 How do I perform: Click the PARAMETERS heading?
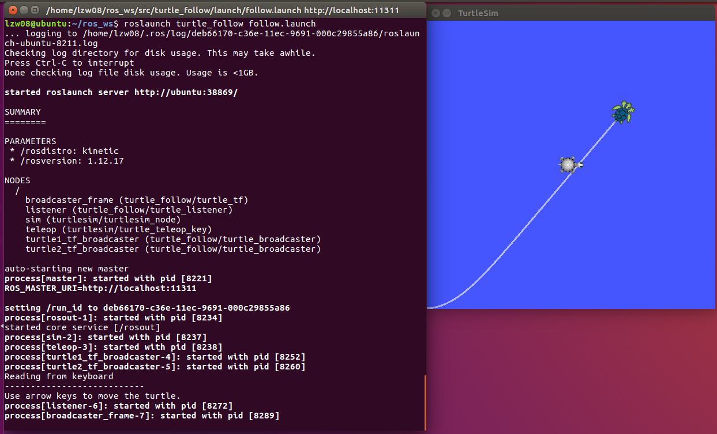click(x=31, y=141)
